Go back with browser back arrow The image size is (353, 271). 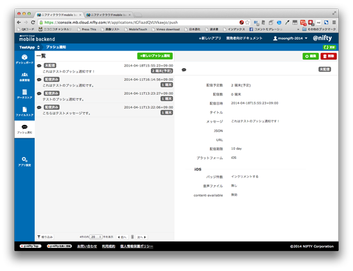[x=19, y=22]
